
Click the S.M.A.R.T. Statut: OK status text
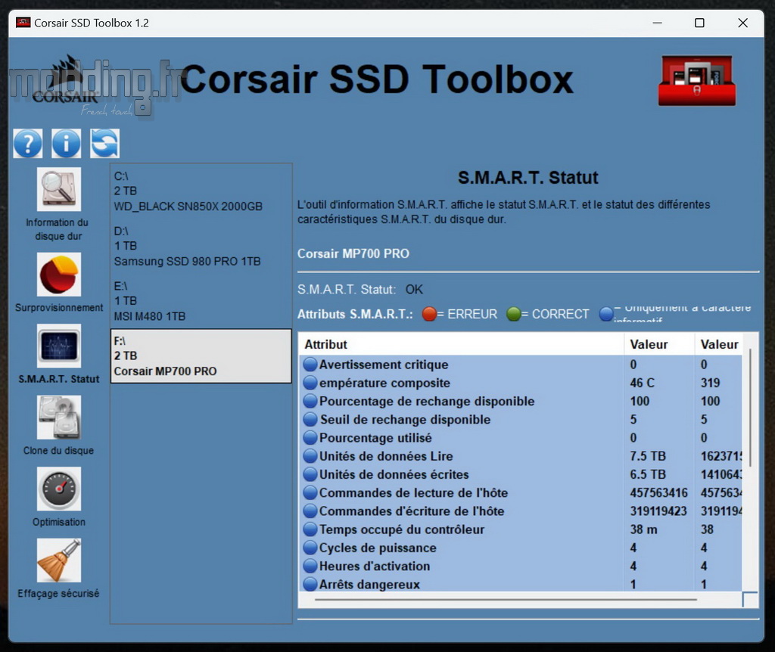[x=359, y=290]
